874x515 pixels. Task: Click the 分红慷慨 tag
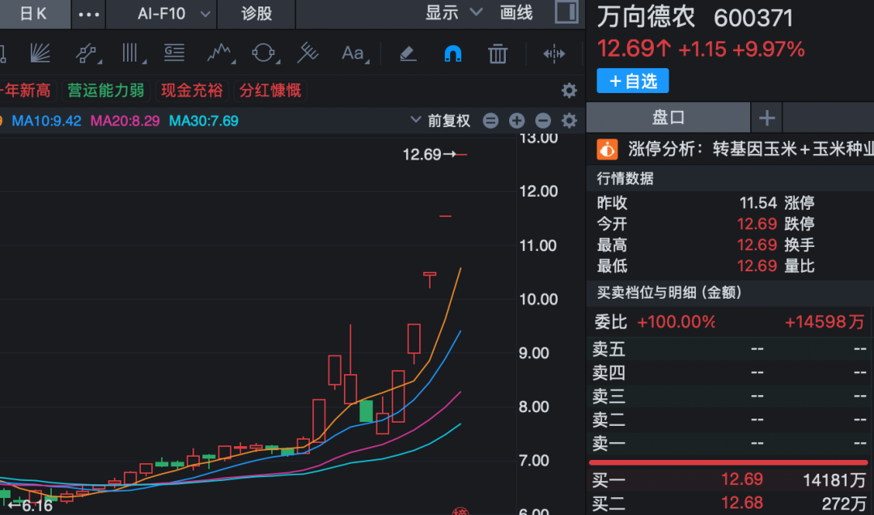270,91
